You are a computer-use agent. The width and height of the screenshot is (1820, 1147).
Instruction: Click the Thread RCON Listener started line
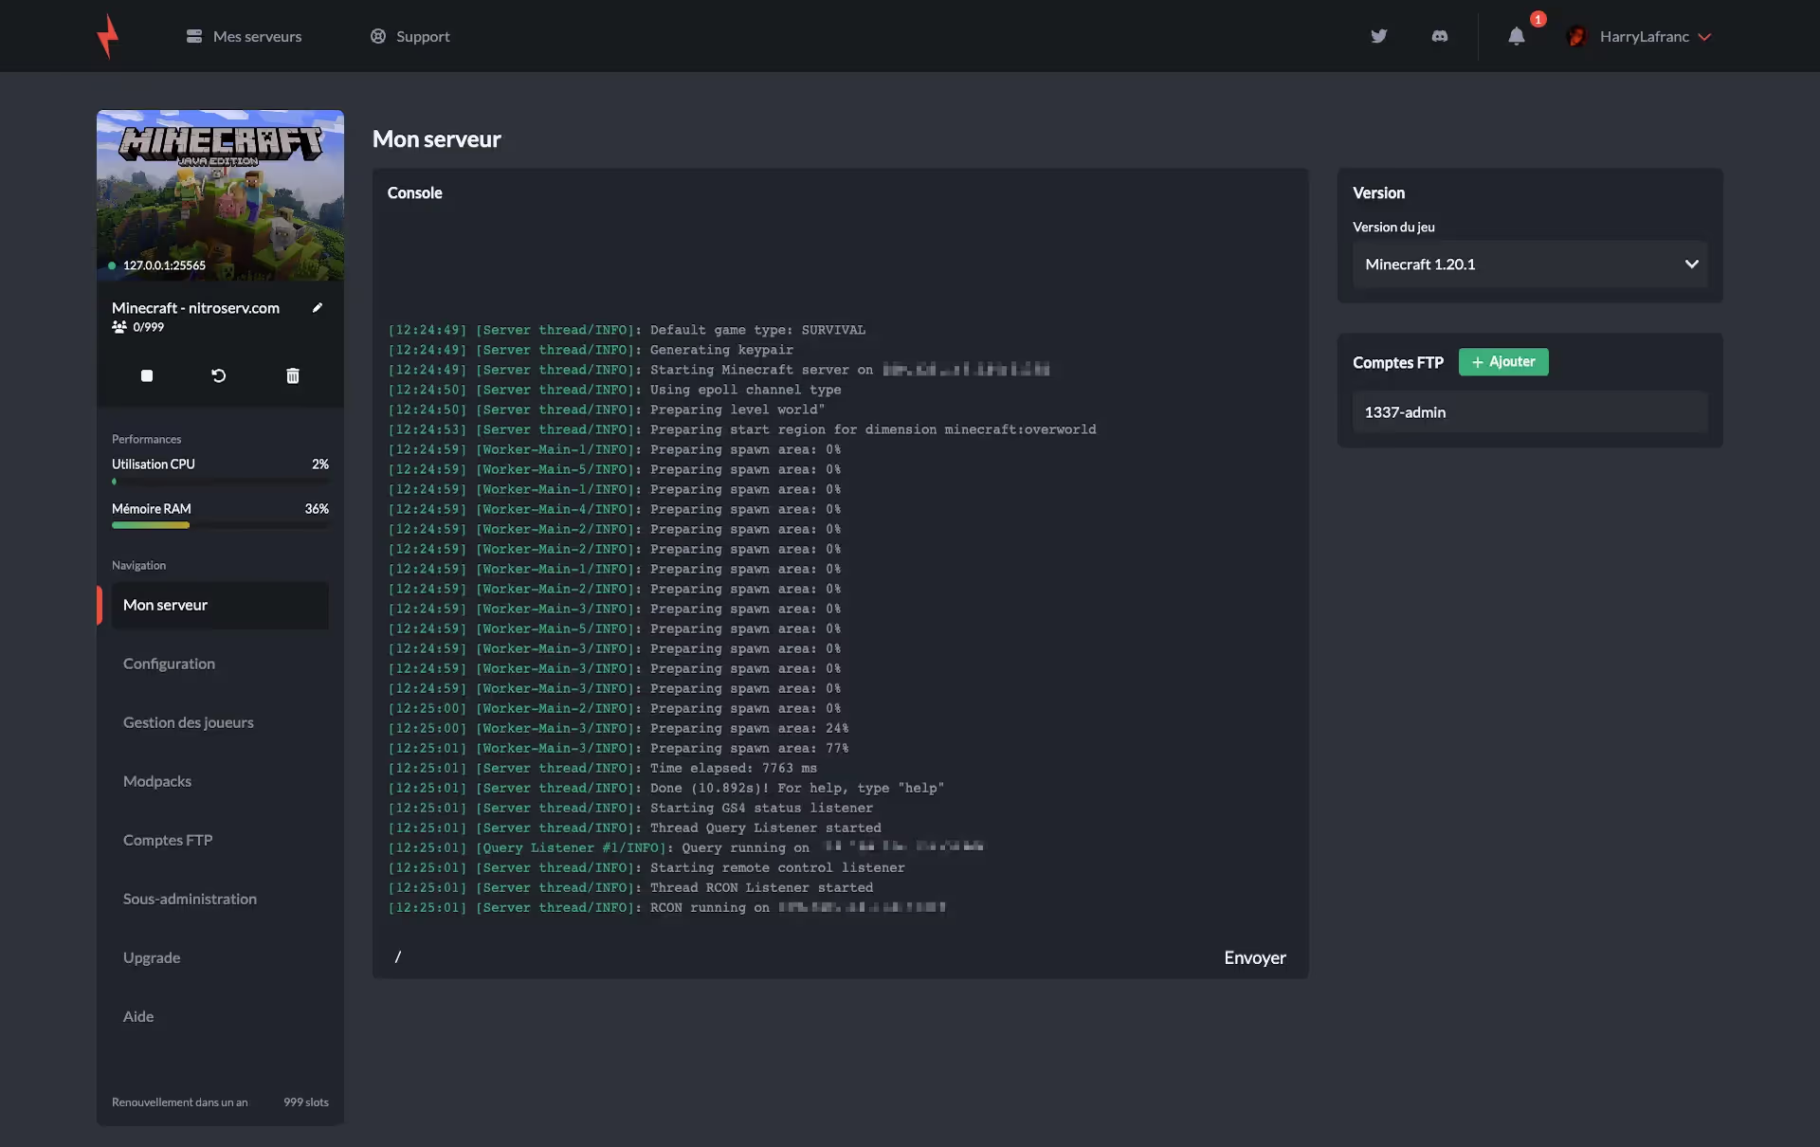pos(630,887)
